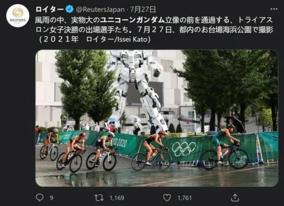Click the share upload icon

(235, 198)
